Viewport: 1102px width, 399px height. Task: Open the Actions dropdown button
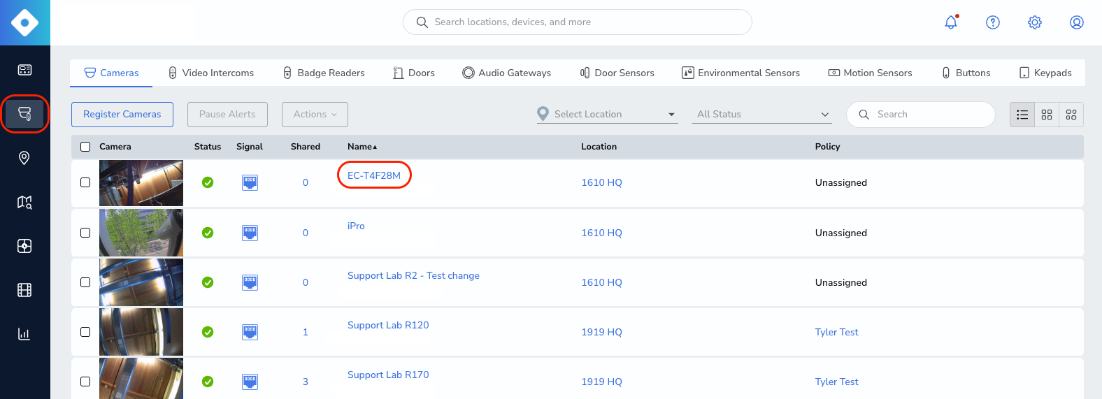[x=315, y=115]
